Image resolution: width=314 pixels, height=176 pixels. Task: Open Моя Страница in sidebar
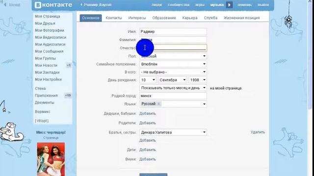click(x=48, y=16)
